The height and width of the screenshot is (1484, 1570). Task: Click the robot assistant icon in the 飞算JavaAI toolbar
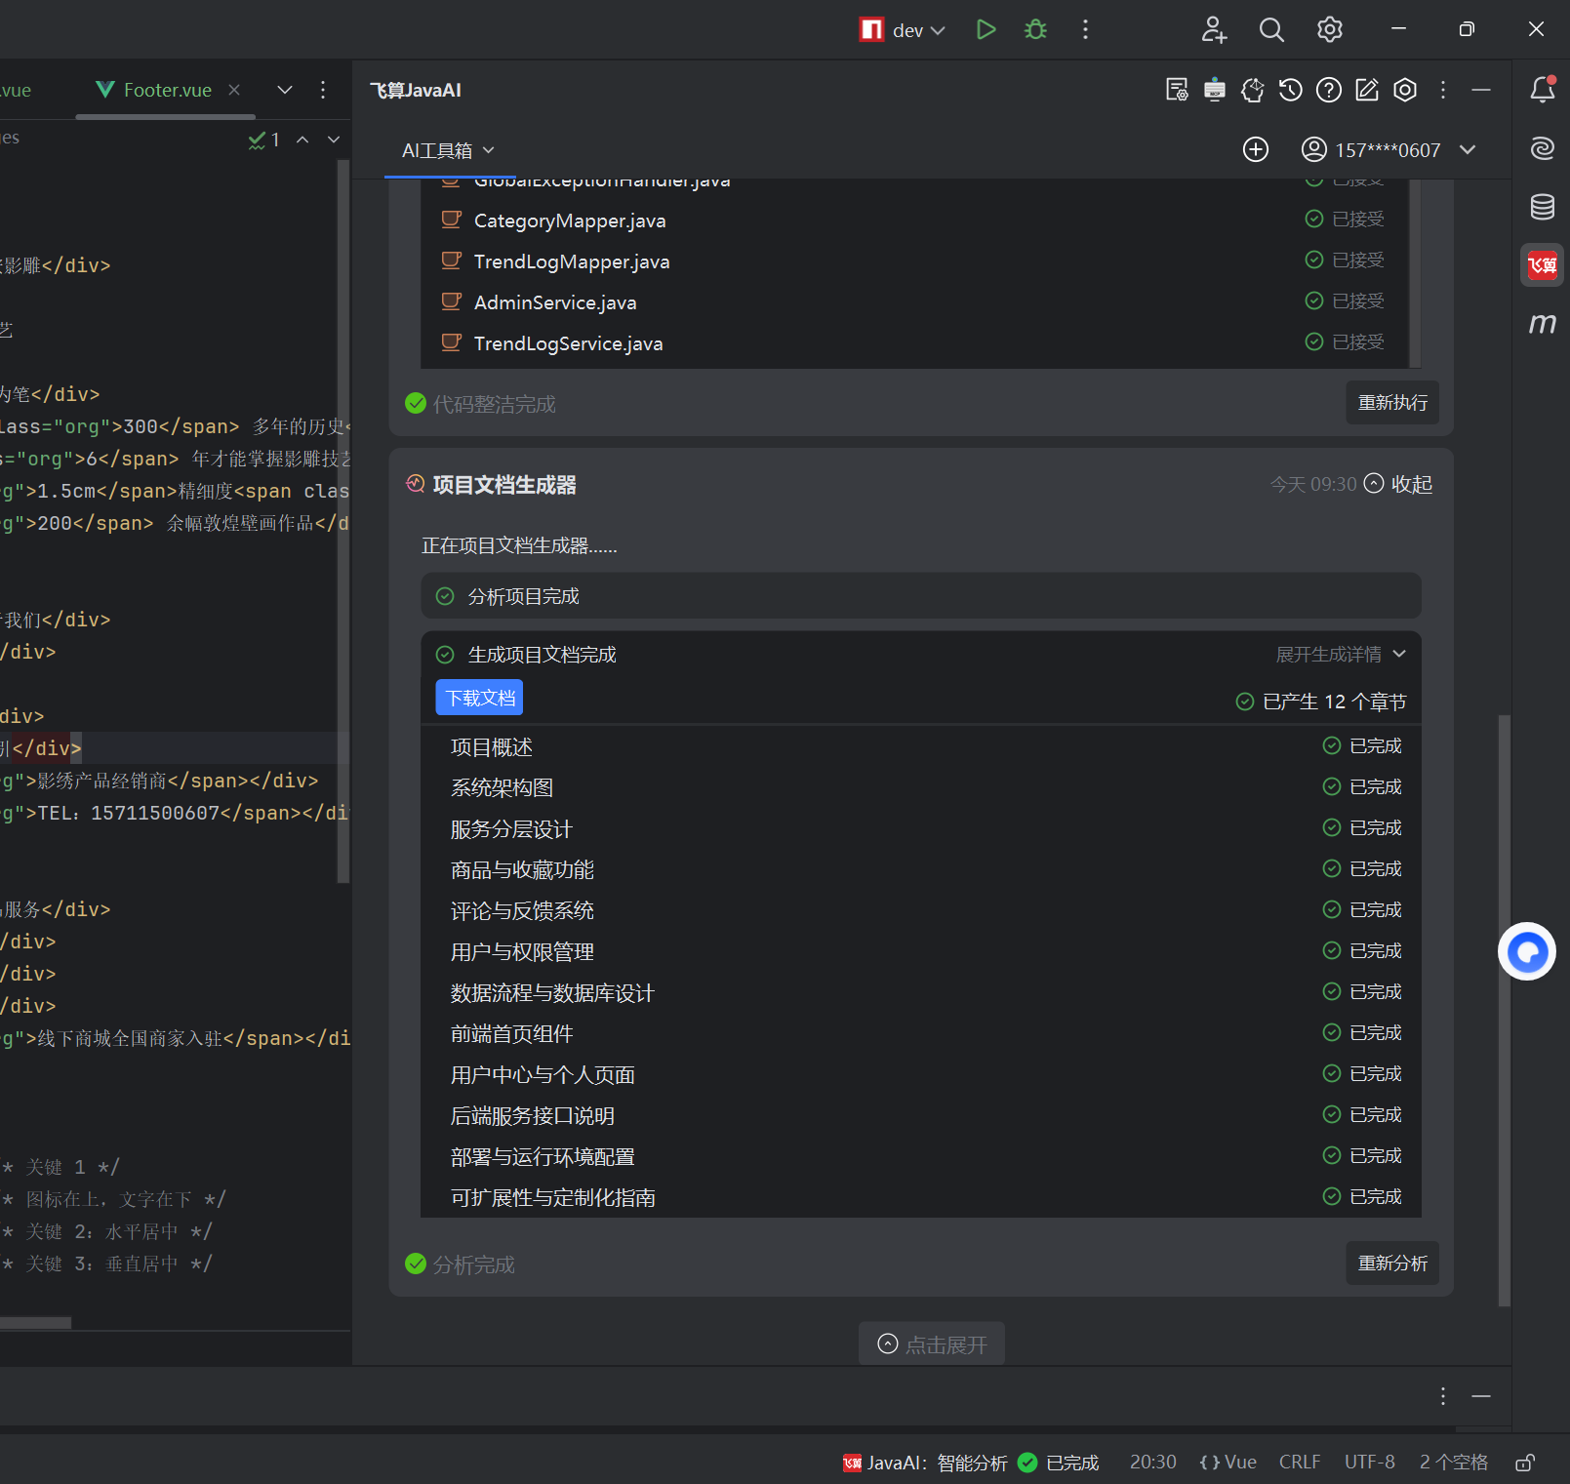pos(1215,90)
